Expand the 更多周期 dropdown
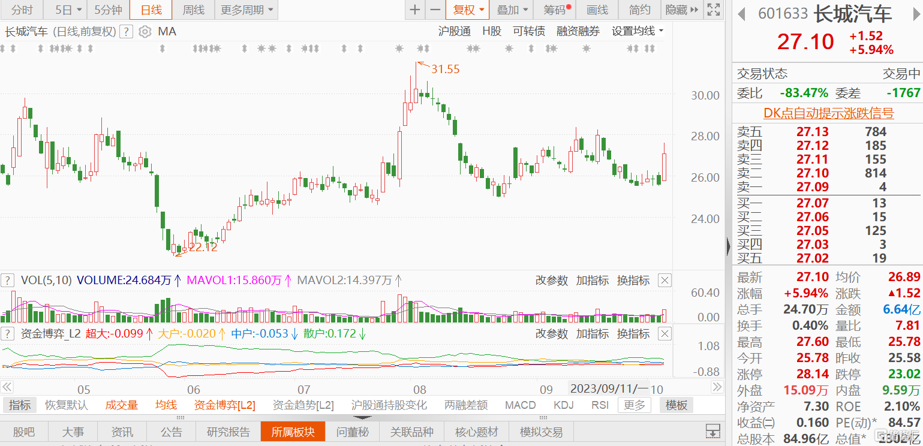This screenshot has width=923, height=446. pos(246,10)
